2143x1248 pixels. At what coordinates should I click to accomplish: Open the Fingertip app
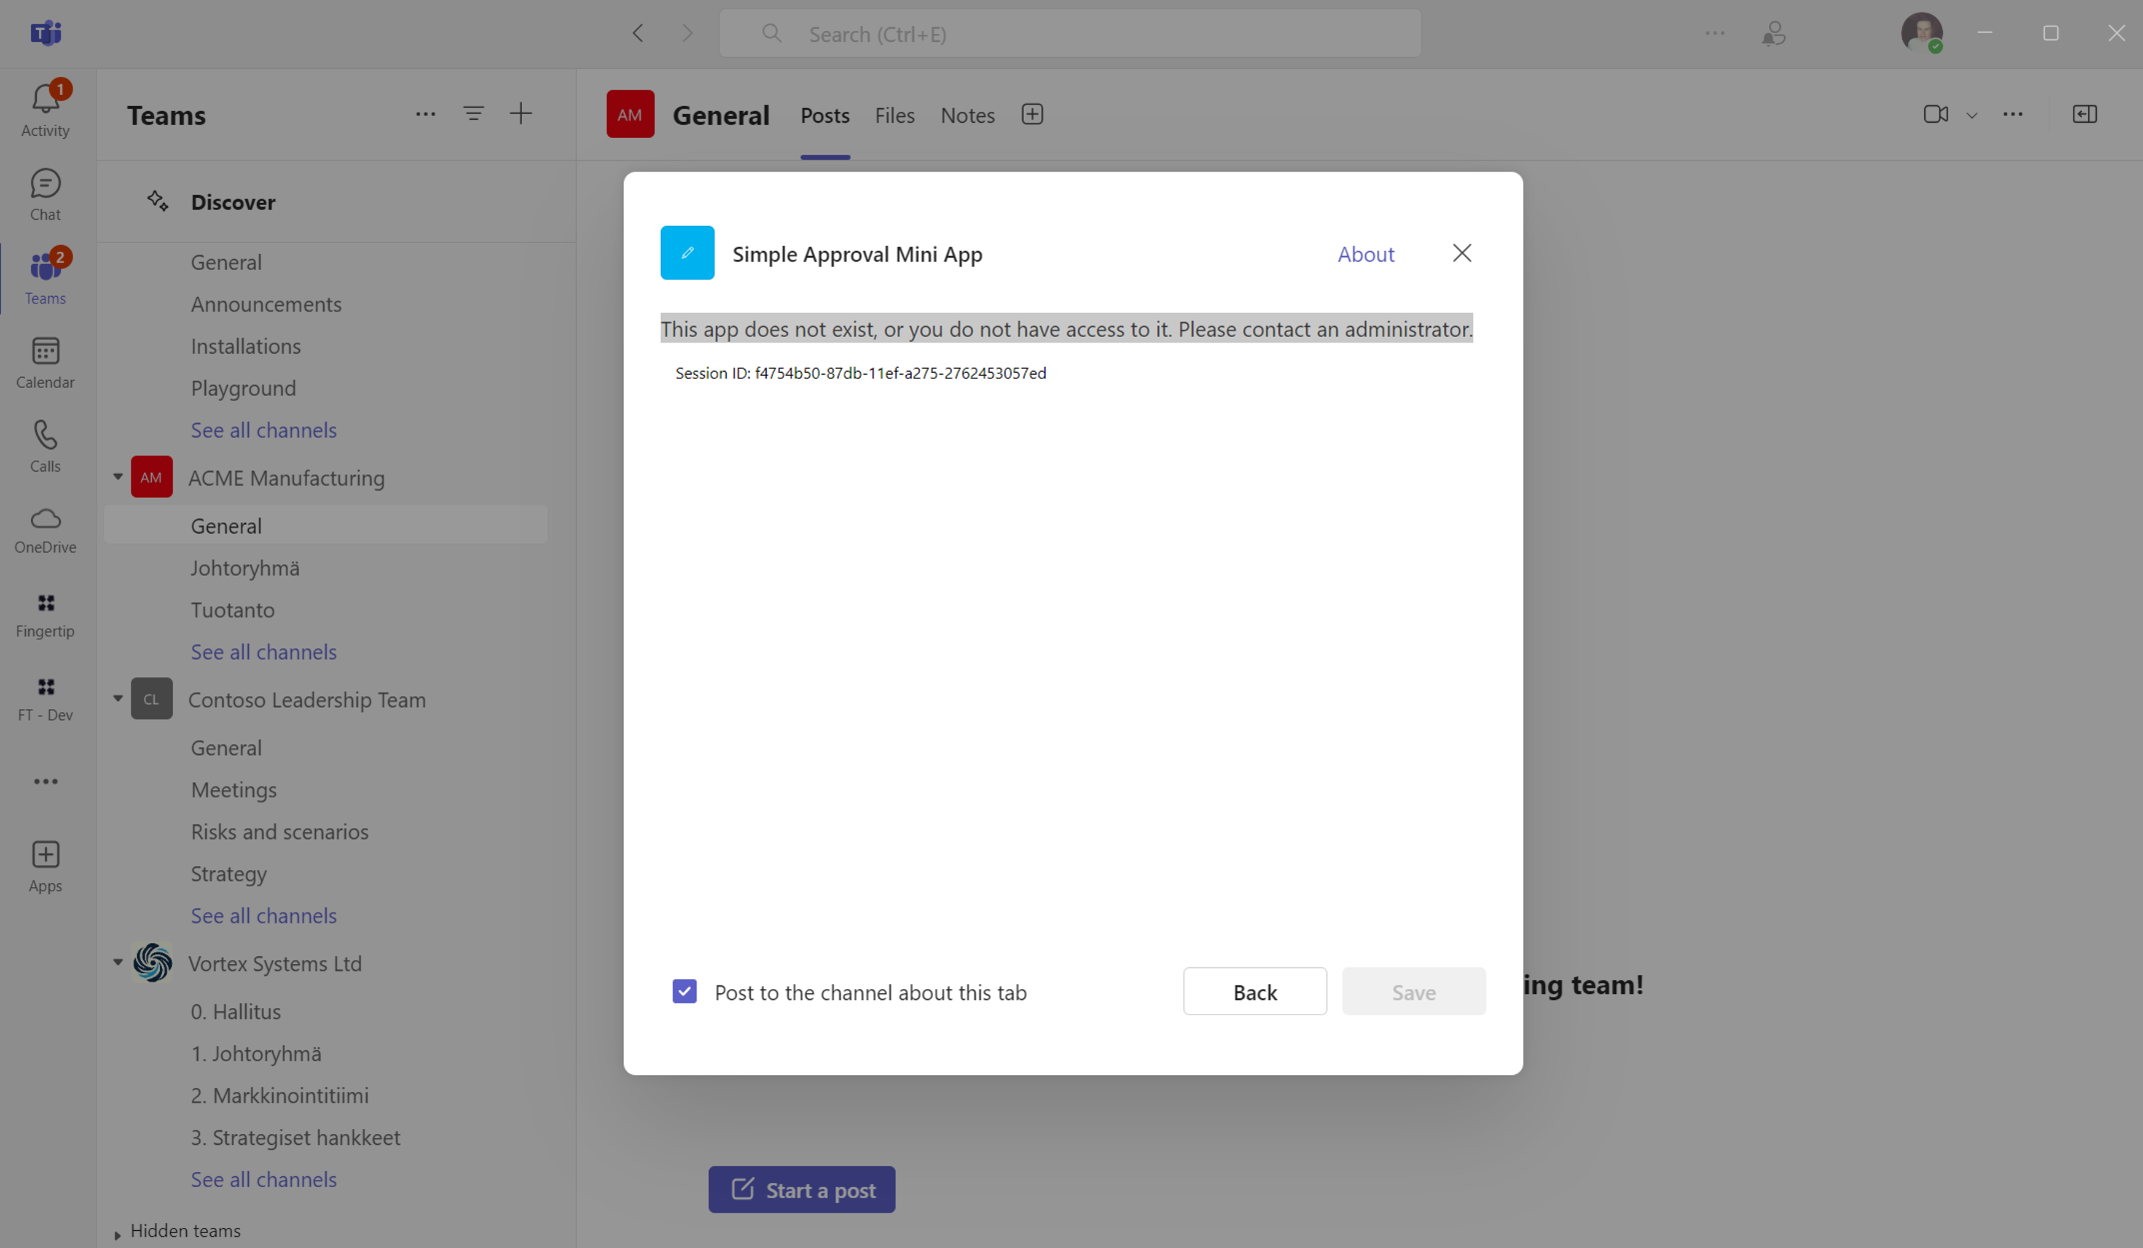[x=45, y=614]
